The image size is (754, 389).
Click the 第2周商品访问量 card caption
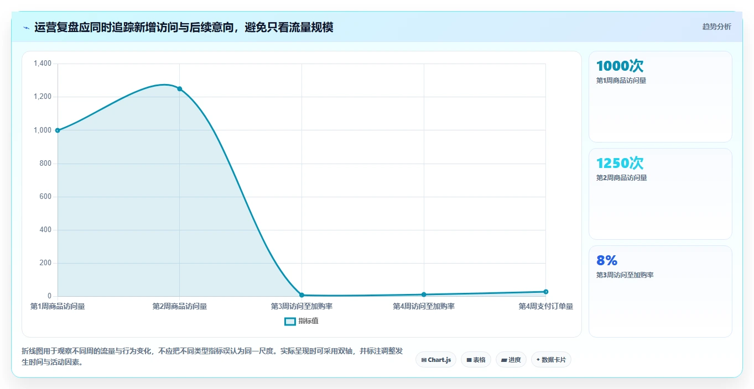click(x=621, y=178)
